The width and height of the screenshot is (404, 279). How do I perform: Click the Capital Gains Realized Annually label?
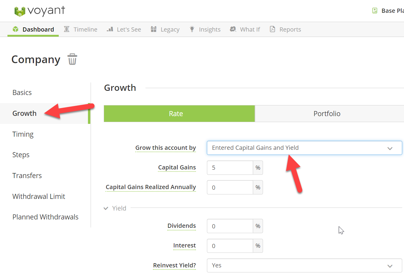click(151, 187)
